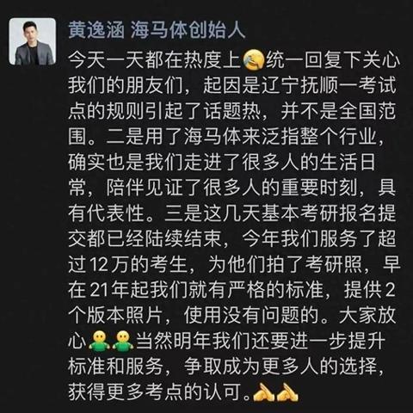The width and height of the screenshot is (413, 413).
Task: Click the first clapping hands emoji at post end
Action: pos(263,391)
